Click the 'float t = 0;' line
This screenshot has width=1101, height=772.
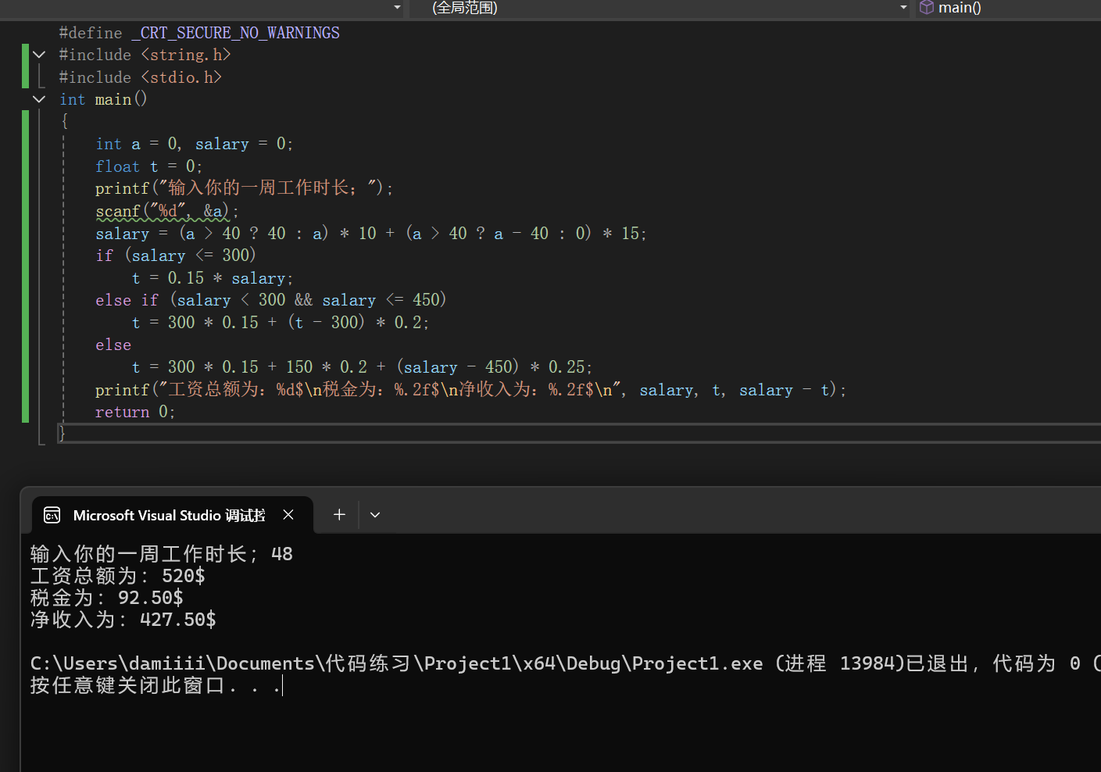tap(148, 166)
